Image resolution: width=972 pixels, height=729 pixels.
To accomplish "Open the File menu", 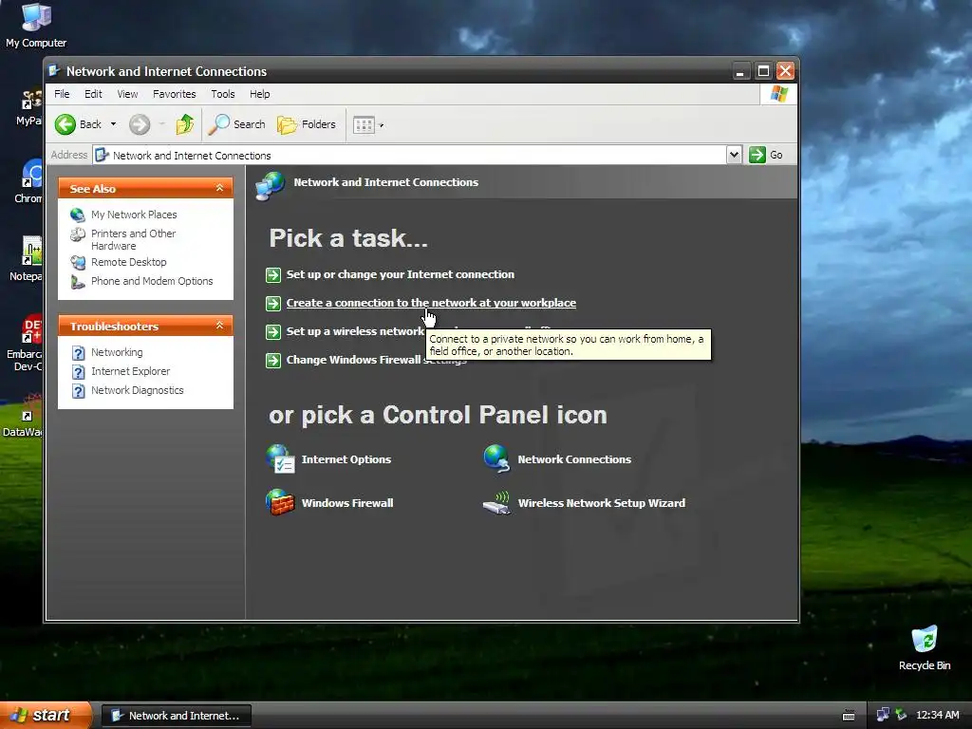I will [x=62, y=94].
